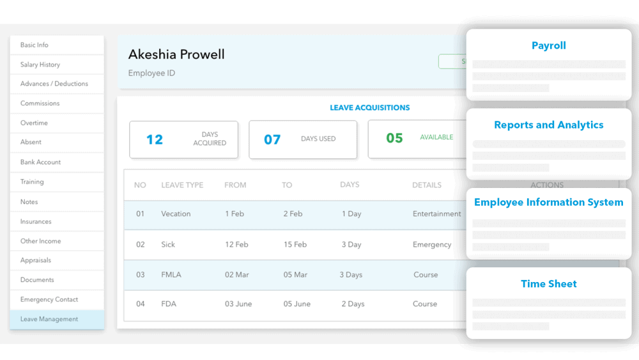
Task: Click the FMLA leave row
Action: pyautogui.click(x=294, y=275)
